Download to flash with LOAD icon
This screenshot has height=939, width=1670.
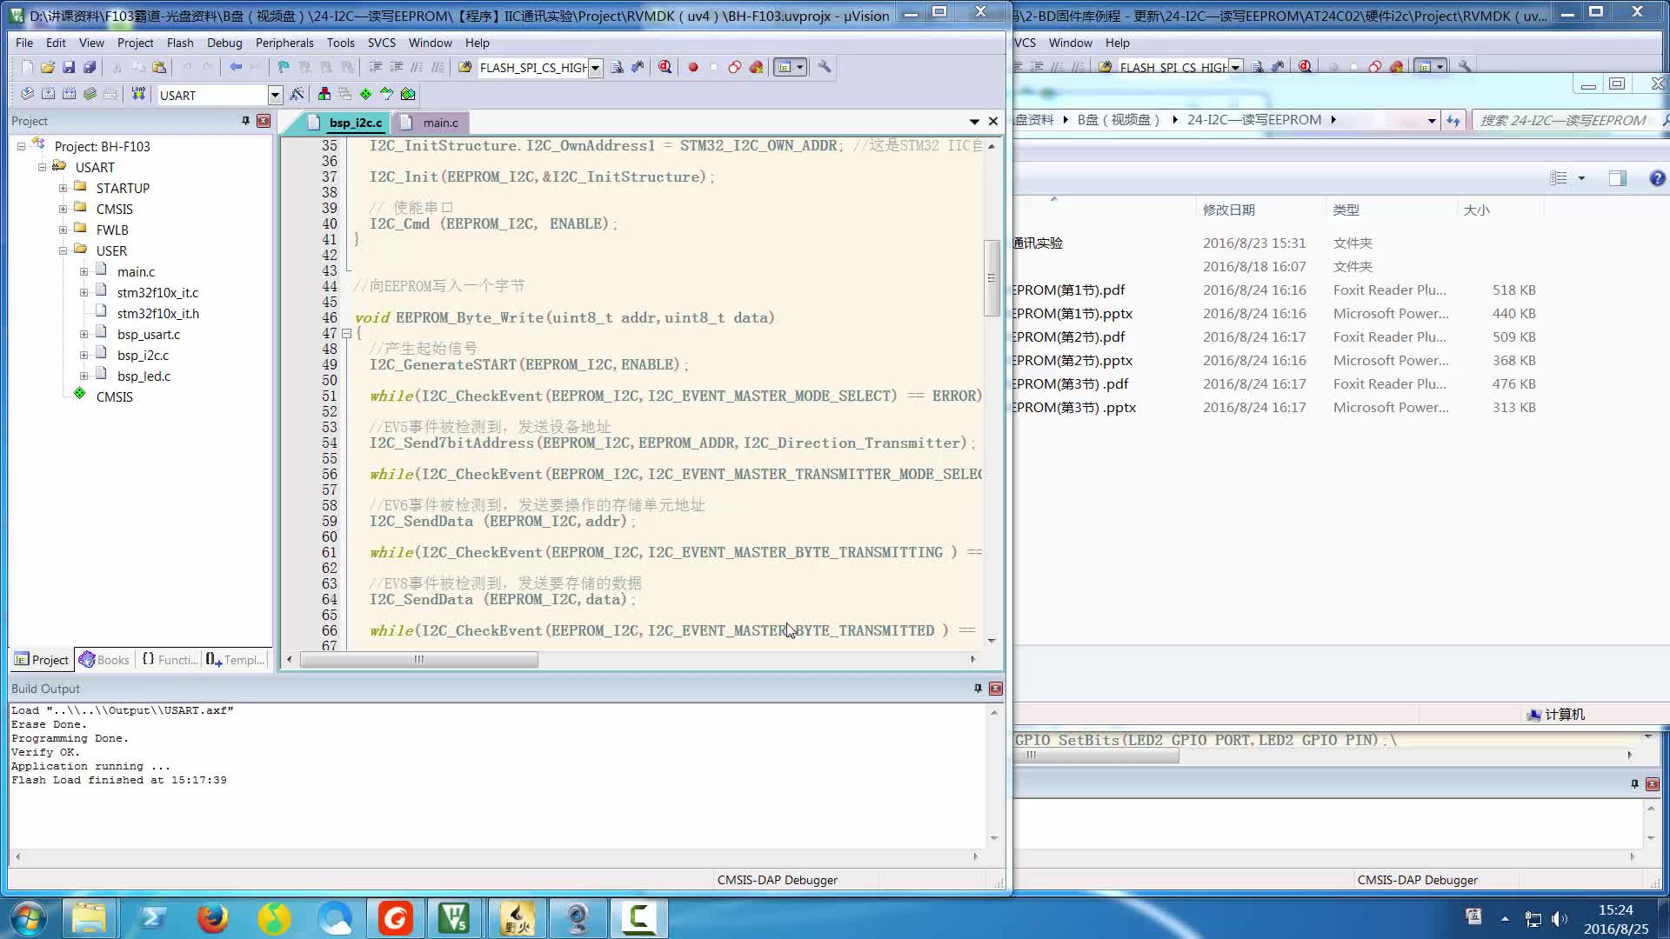(x=138, y=94)
